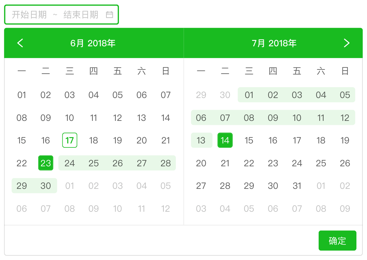Select June 10 in left calendar
Image resolution: width=367 pixels, height=260 pixels.
point(70,118)
